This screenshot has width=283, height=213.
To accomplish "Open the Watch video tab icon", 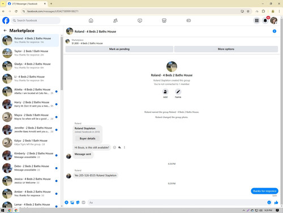I will [x=140, y=20].
